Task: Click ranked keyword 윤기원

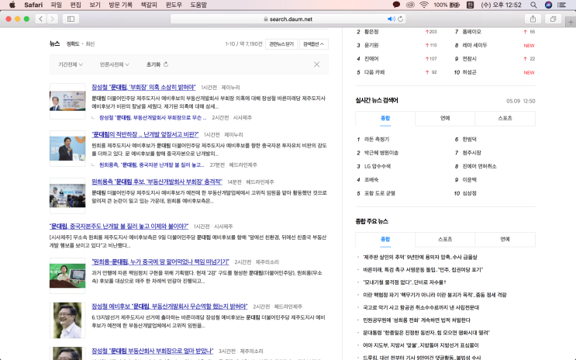Action: pos(371,45)
